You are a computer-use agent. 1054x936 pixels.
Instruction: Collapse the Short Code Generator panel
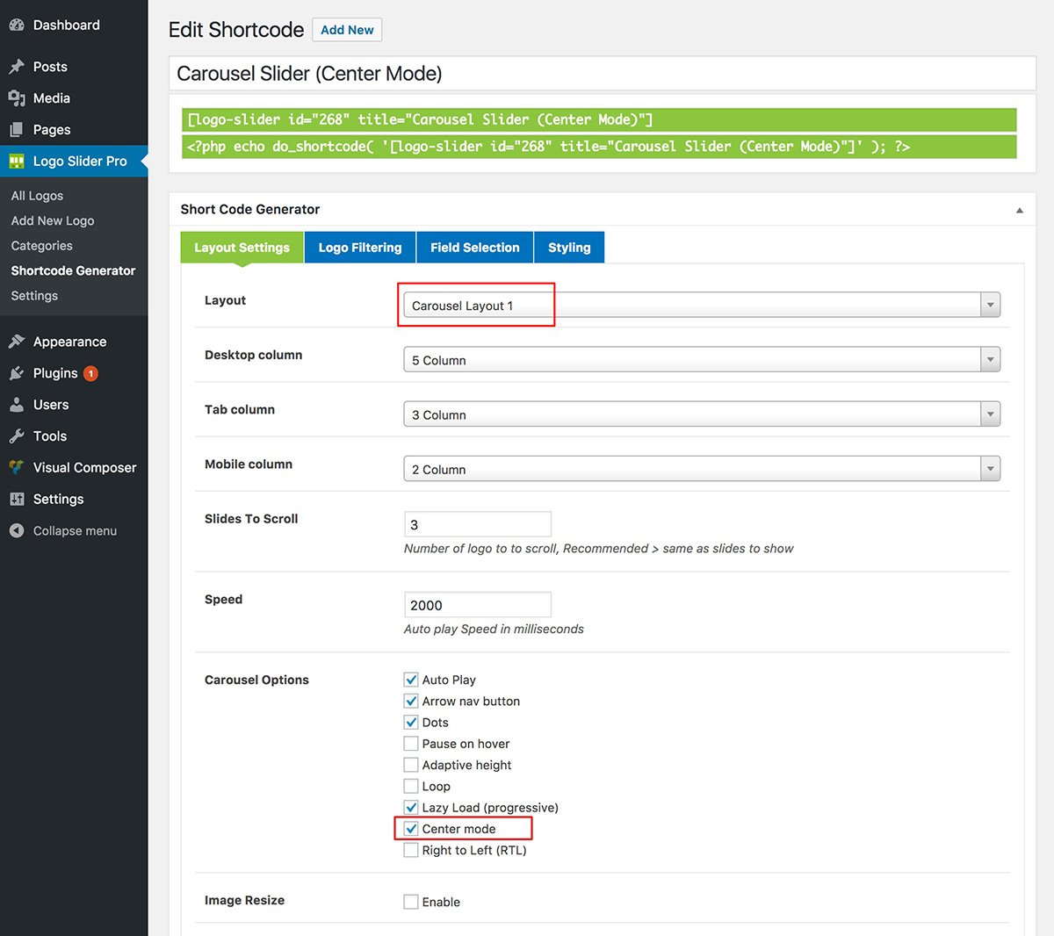(1020, 210)
